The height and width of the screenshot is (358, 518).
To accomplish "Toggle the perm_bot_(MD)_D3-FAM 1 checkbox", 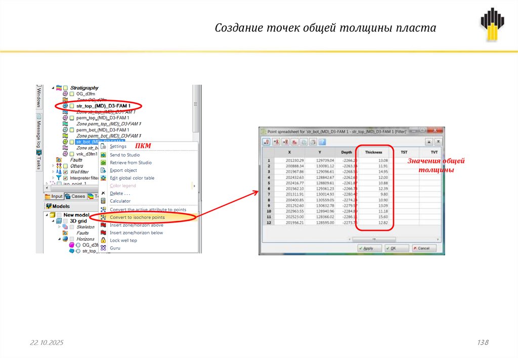I will (72, 130).
